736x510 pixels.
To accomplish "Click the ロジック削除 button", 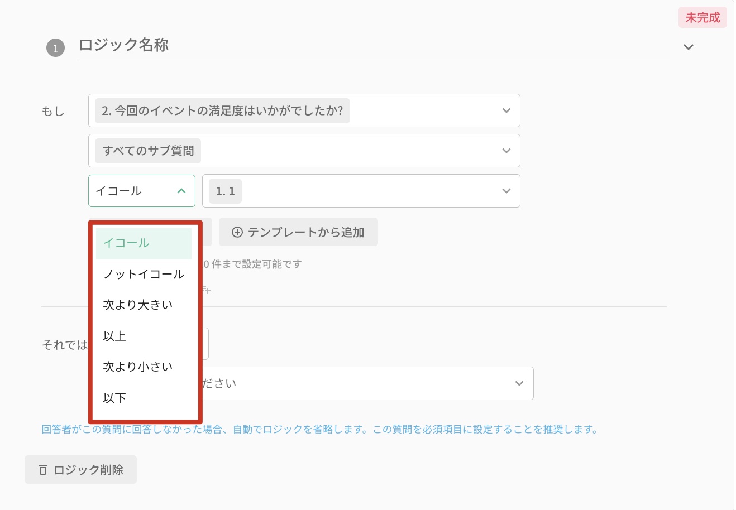I will [x=80, y=470].
